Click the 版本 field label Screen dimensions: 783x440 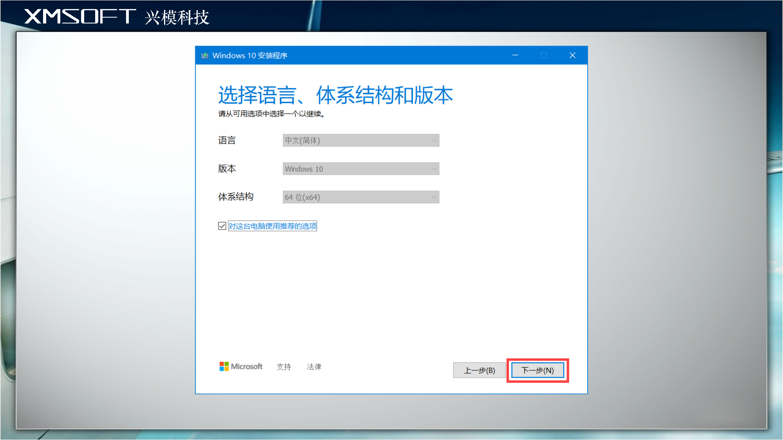(227, 169)
